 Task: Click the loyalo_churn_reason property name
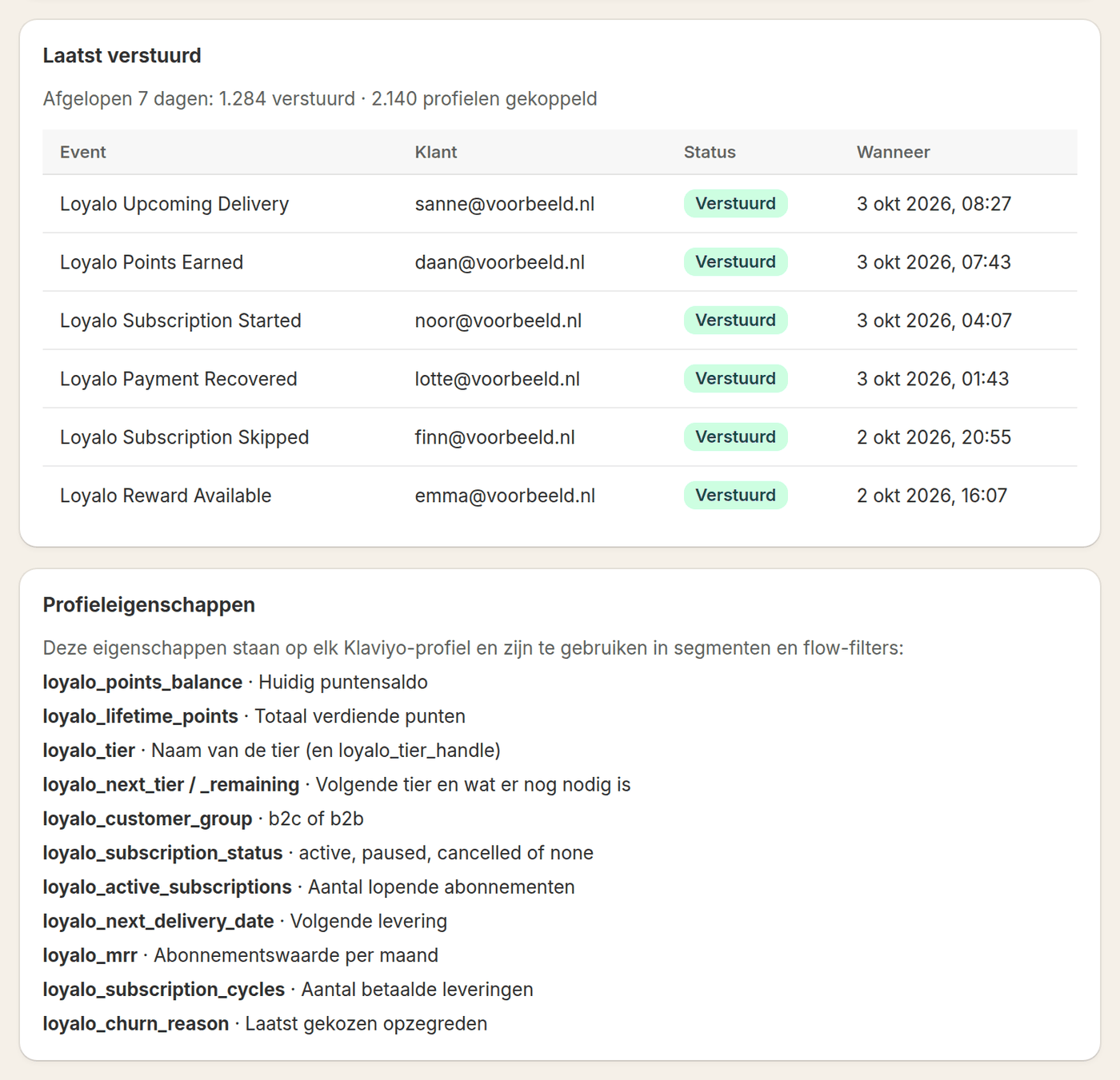[136, 1024]
